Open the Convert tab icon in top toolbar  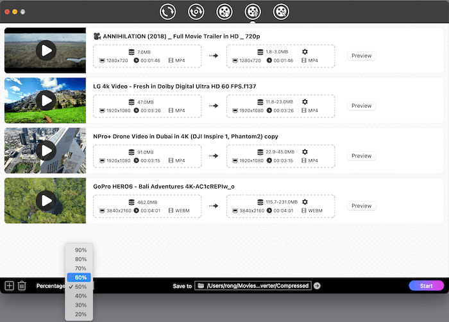[x=168, y=12]
